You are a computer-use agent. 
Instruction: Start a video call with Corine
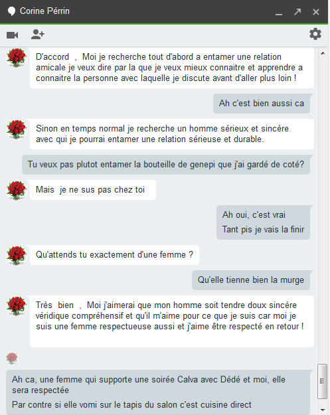tap(13, 35)
